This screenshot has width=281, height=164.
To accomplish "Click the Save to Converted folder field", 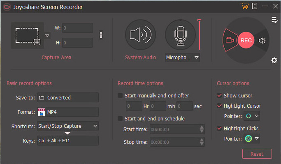I will [68, 97].
